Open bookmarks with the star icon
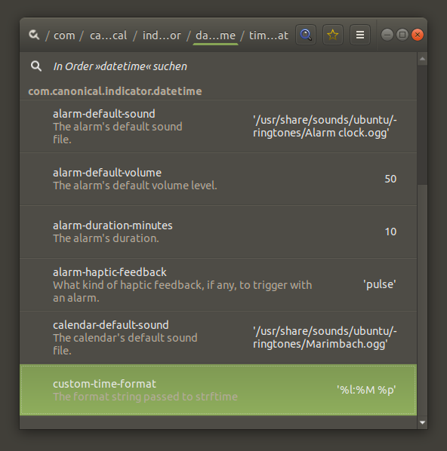 333,35
